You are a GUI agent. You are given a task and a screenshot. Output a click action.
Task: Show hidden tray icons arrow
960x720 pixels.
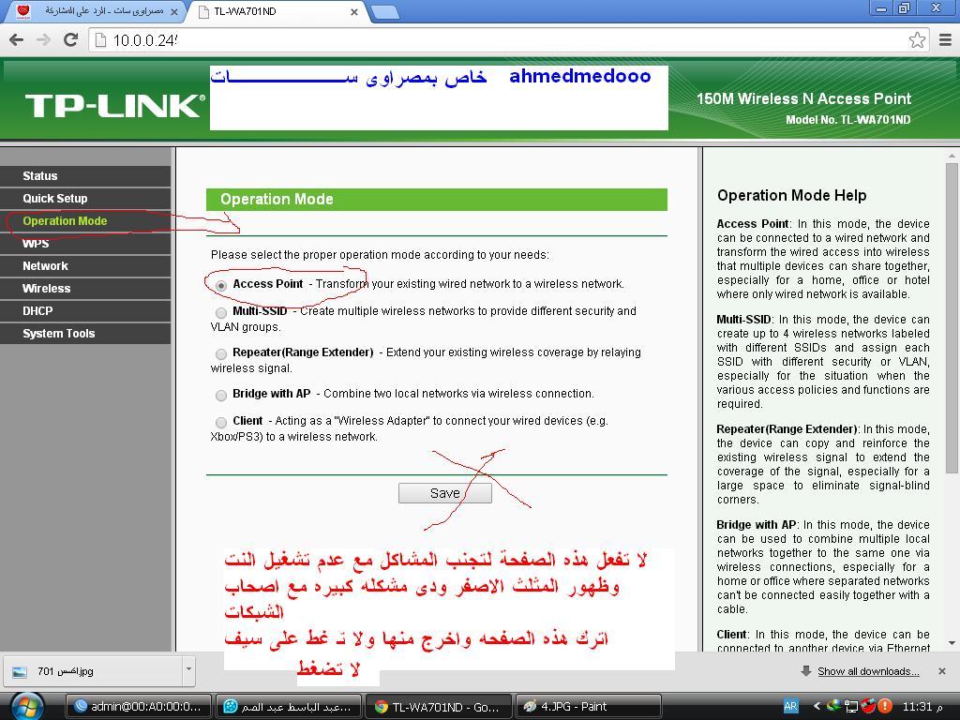817,707
